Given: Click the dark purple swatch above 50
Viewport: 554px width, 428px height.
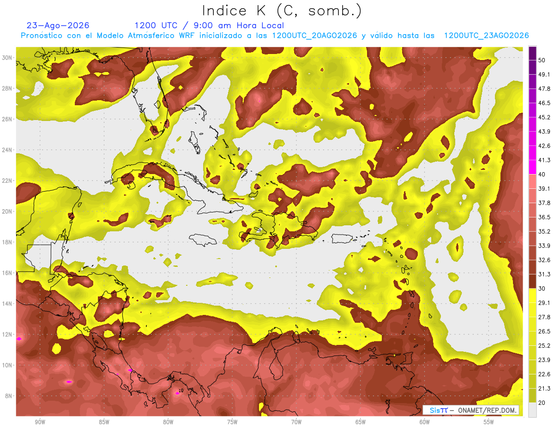Looking at the screenshot, I should 532,53.
